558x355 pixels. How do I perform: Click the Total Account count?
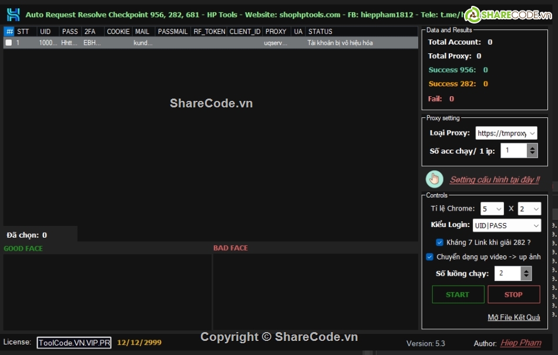[x=490, y=42]
